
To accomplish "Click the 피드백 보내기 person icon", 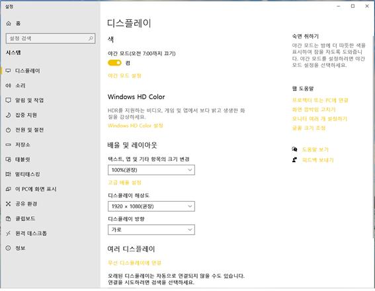I will (x=295, y=160).
